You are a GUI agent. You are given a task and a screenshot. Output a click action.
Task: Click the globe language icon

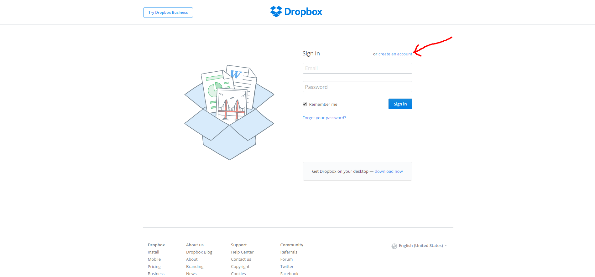(394, 246)
